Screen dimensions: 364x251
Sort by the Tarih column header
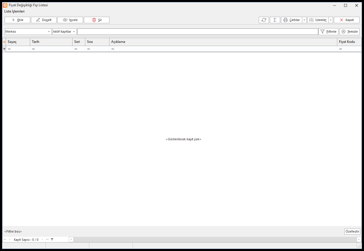51,42
